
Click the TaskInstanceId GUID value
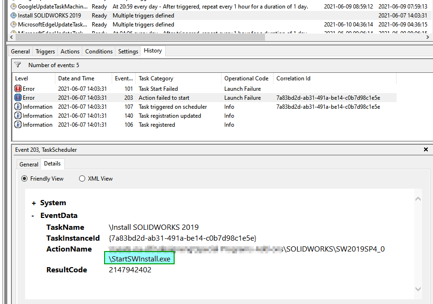[x=183, y=238]
